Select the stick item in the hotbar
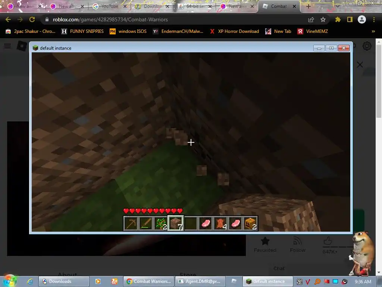Viewport: 382px width, 287px height. (146, 223)
